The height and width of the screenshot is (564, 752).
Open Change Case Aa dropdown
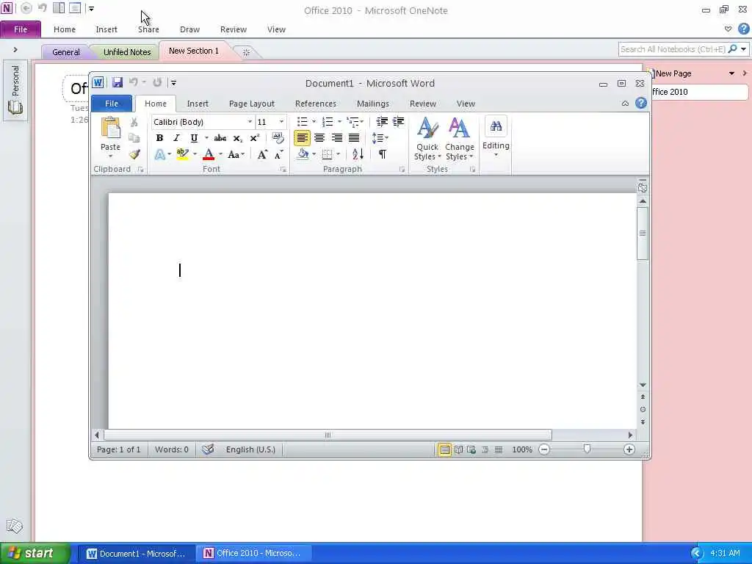pyautogui.click(x=236, y=154)
